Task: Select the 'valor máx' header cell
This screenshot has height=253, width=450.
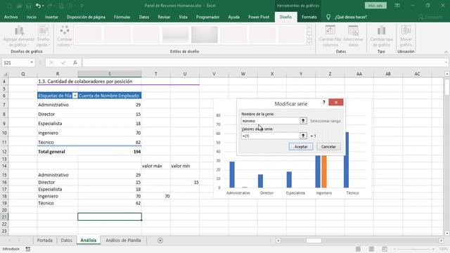Action: (156, 166)
